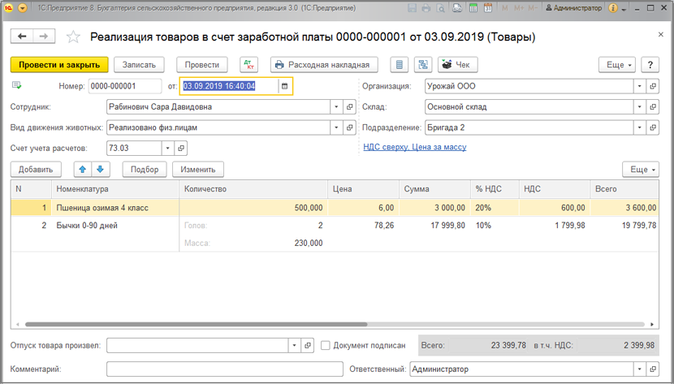The image size is (674, 384).
Task: Open Организация Урожай ООО record icon
Action: pos(653,86)
